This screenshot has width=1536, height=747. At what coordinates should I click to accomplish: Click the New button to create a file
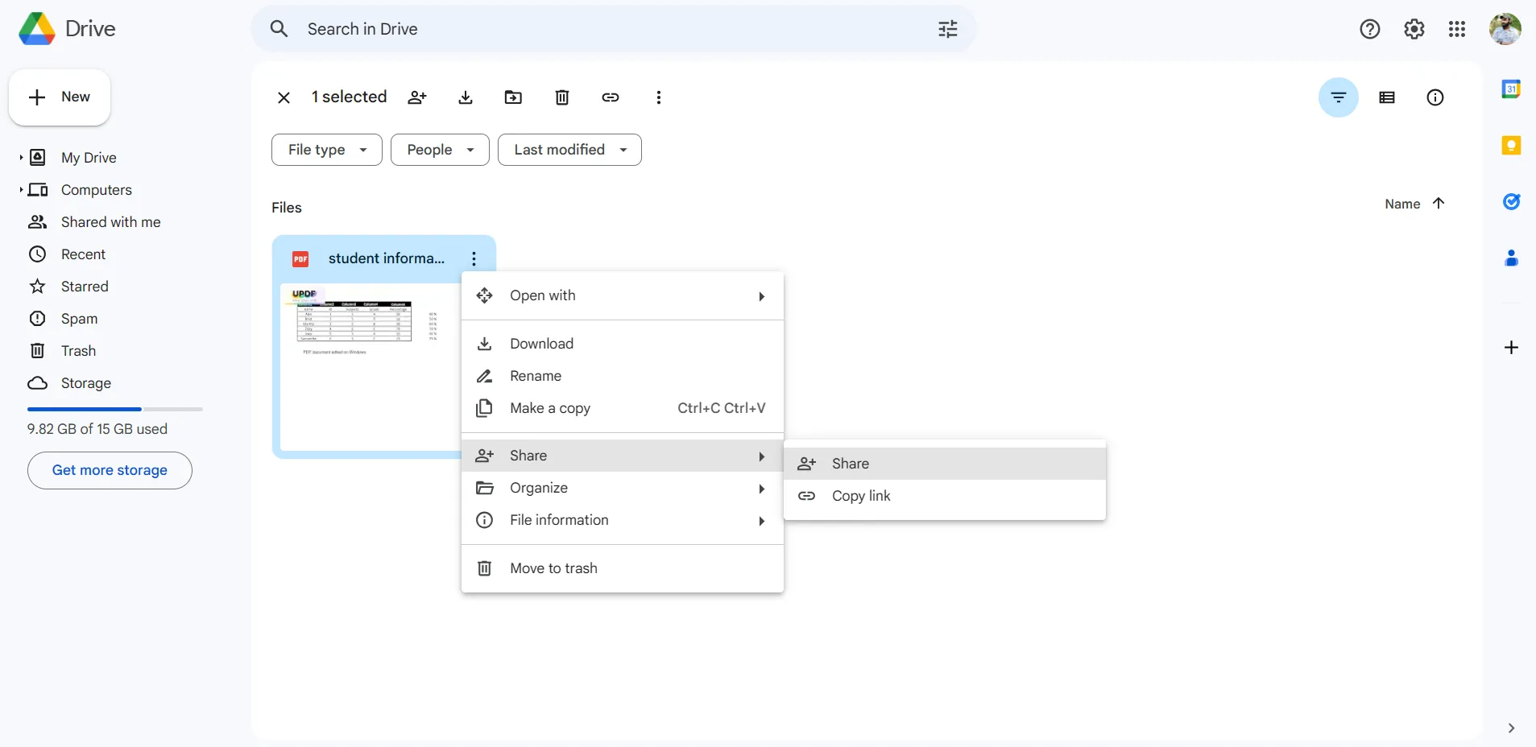click(59, 97)
